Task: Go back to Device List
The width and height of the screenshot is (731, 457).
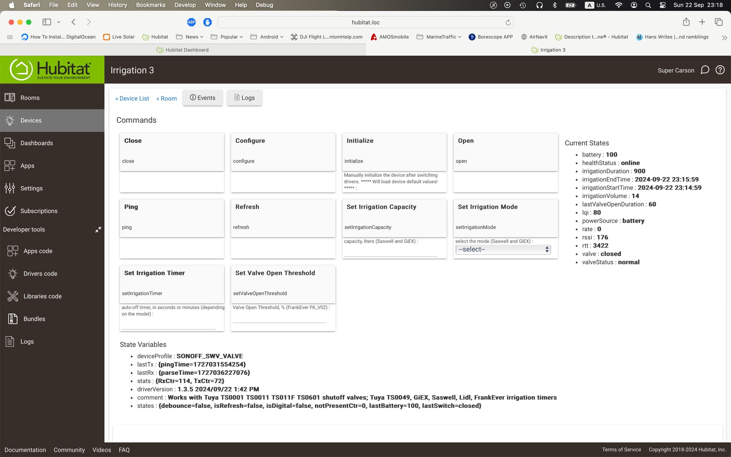Action: pyautogui.click(x=132, y=98)
